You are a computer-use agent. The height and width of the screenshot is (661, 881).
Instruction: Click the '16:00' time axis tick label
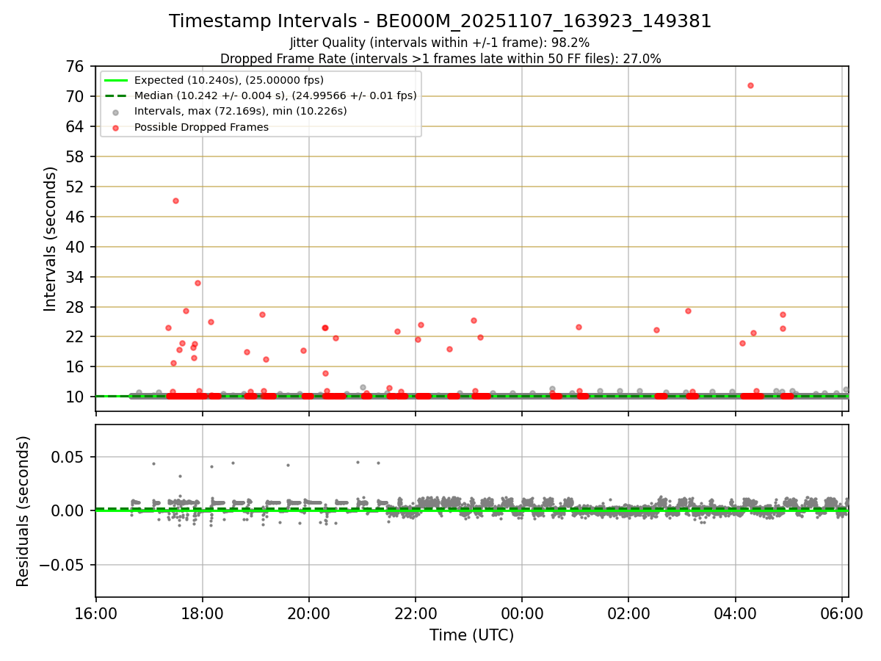[x=96, y=613]
